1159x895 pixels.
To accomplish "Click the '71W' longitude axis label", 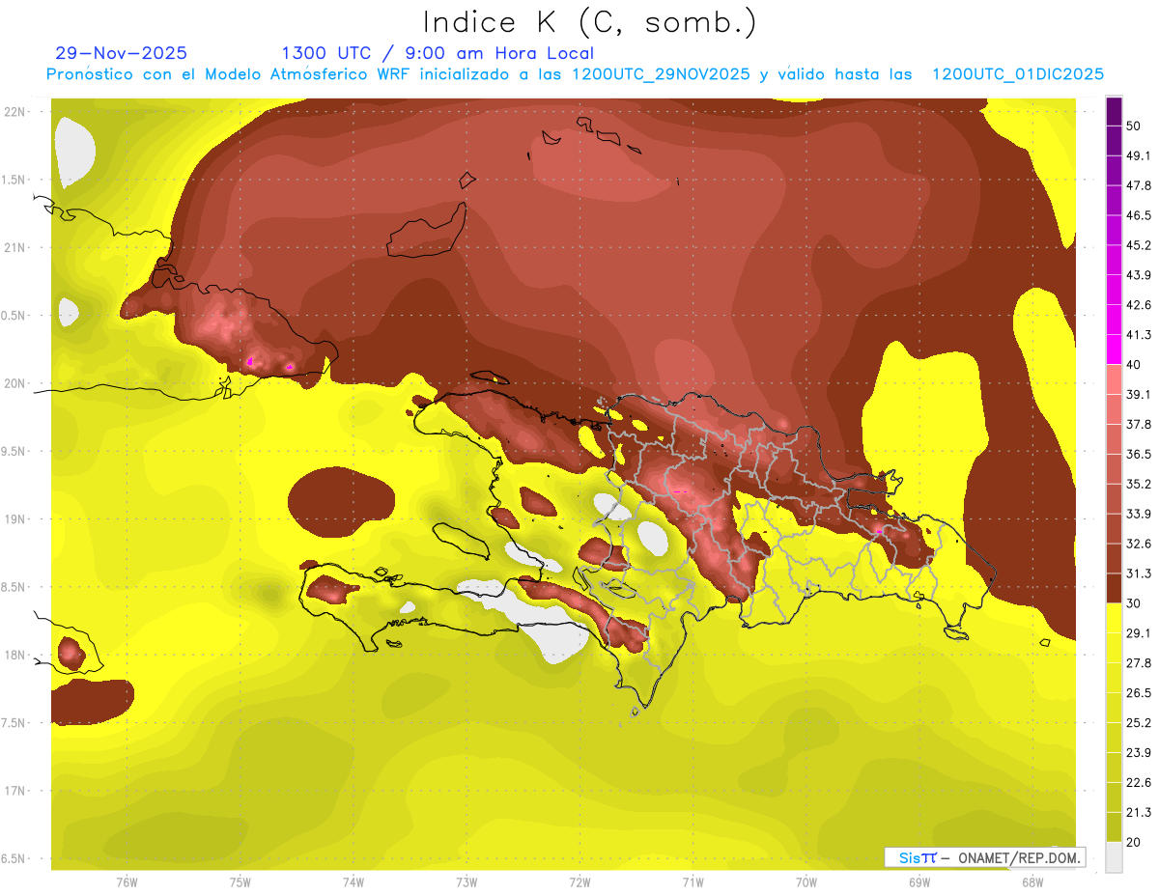I will 693,882.
